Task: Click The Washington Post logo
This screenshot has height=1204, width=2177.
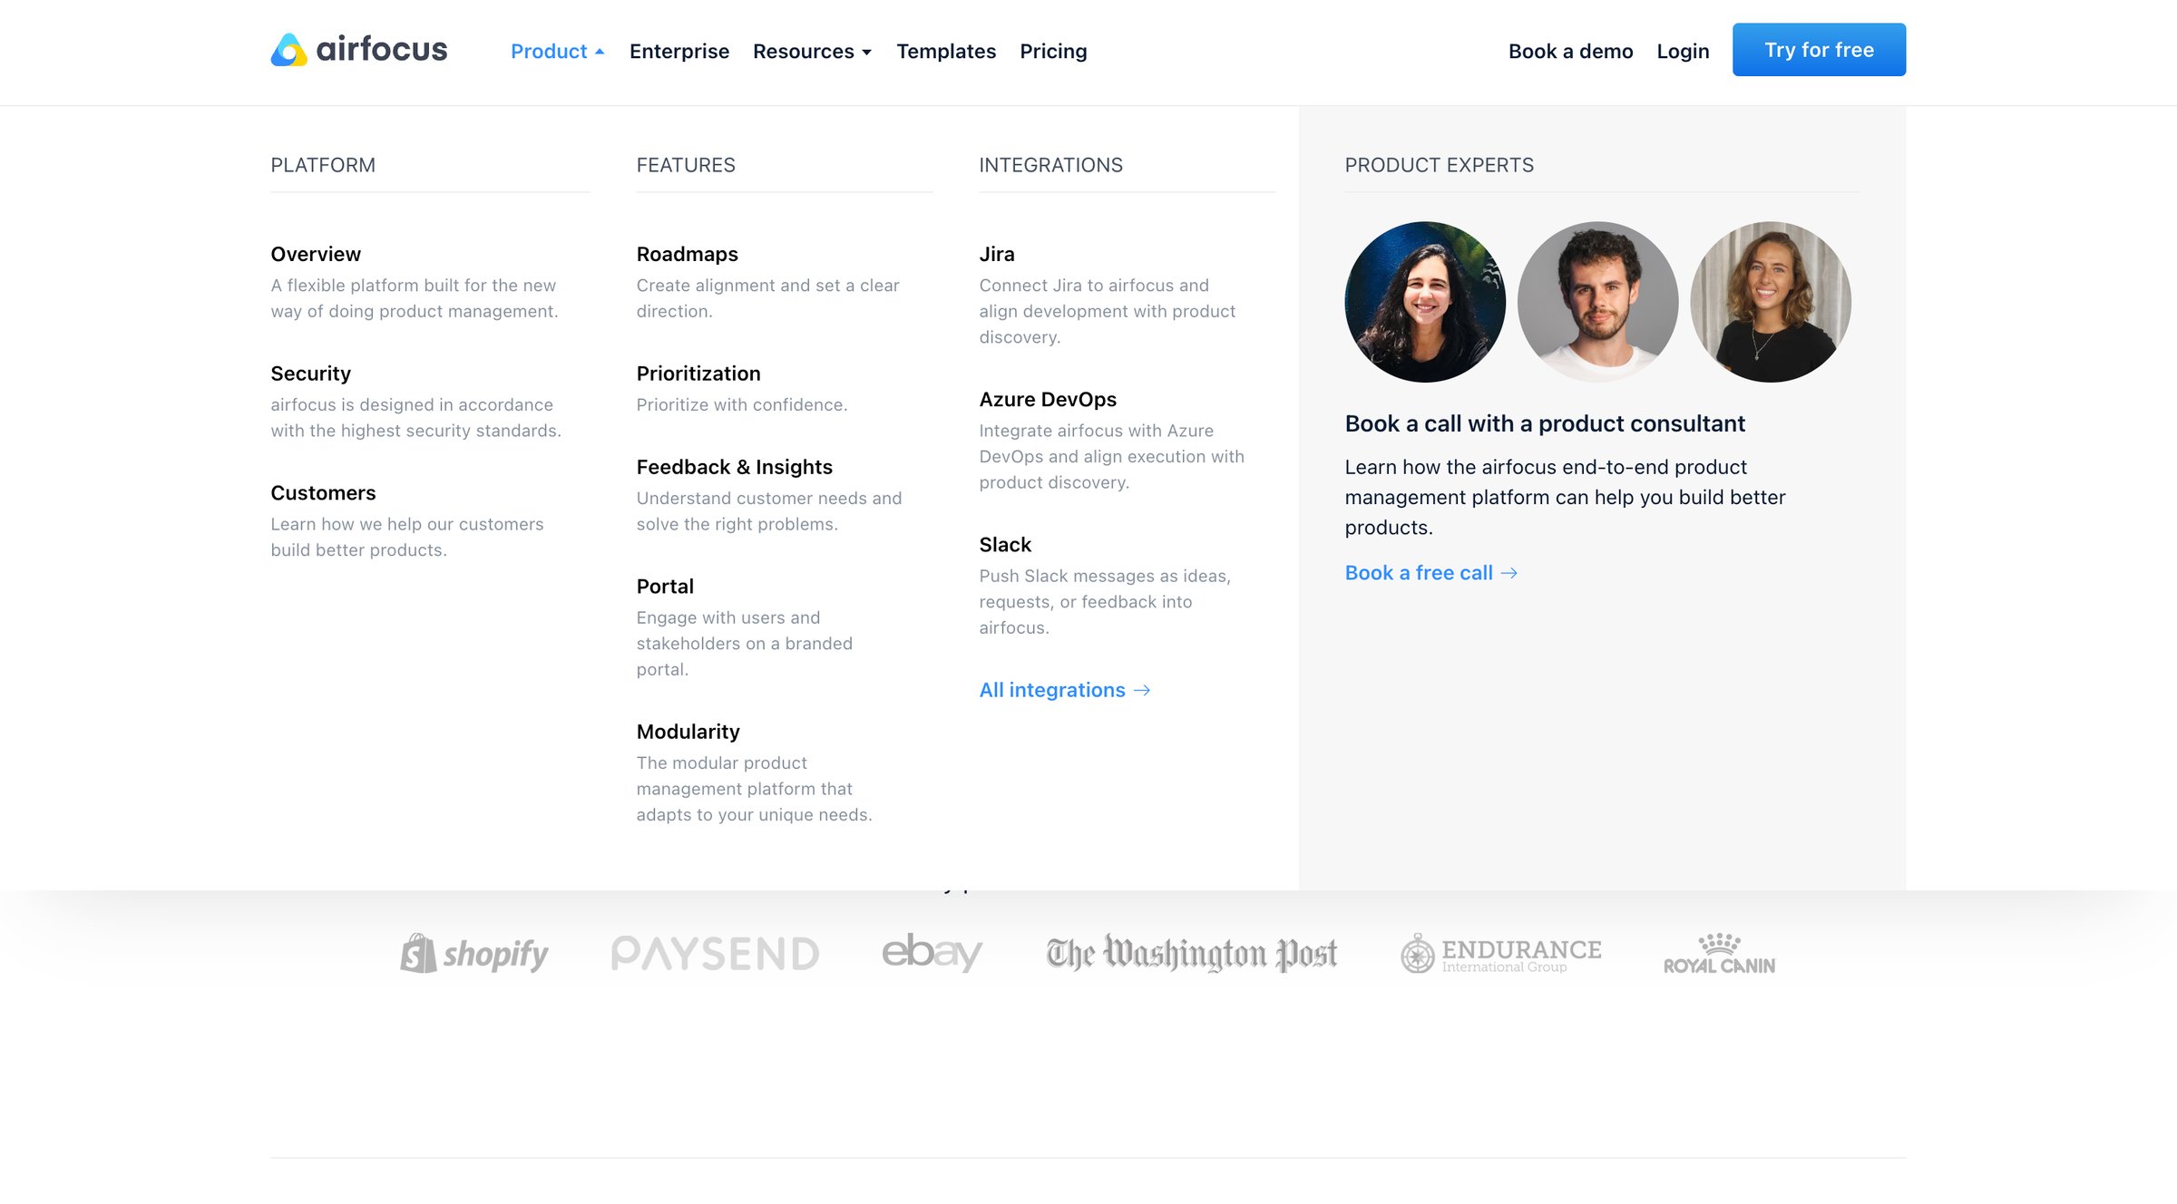Action: tap(1191, 953)
